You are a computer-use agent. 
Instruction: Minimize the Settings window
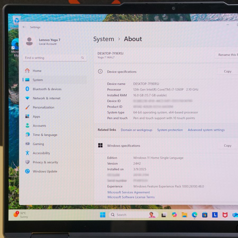[x=228, y=25]
